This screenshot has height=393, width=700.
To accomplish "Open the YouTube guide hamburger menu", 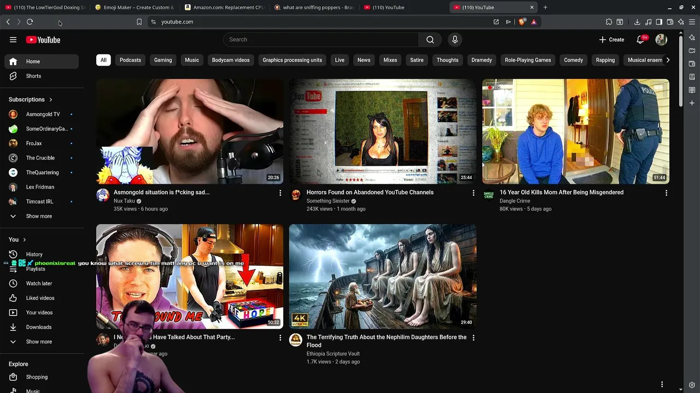I will click(13, 40).
